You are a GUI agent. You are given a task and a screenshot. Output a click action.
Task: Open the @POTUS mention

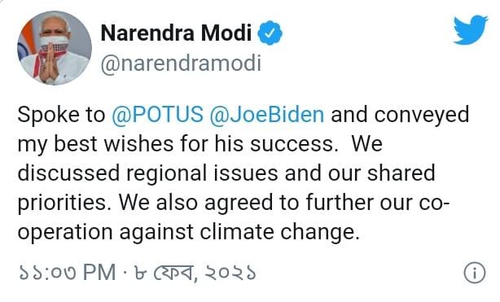click(157, 115)
